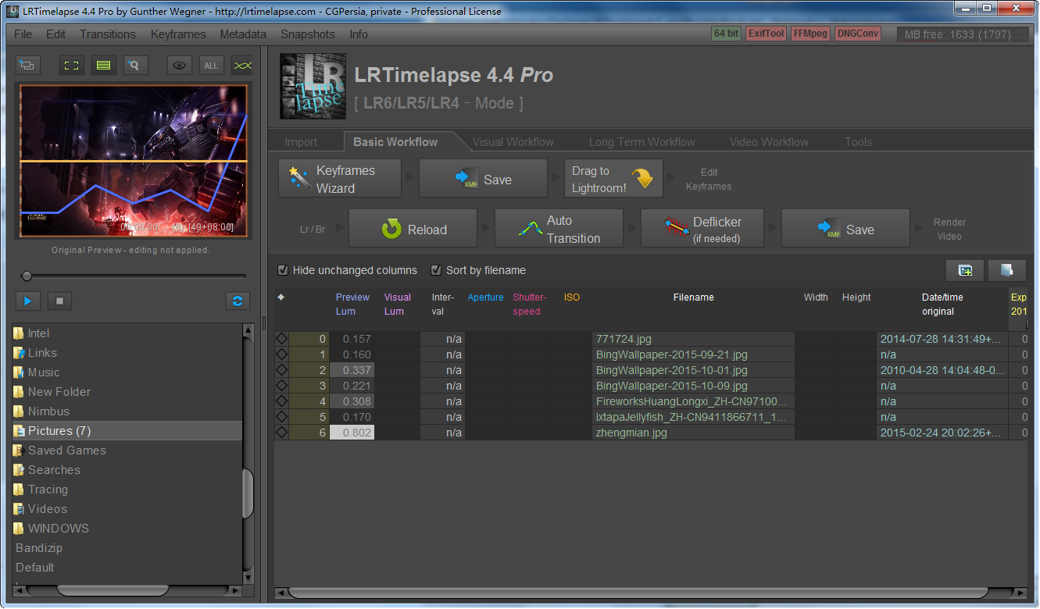
Task: Click the Save button after Deflicker
Action: click(845, 229)
